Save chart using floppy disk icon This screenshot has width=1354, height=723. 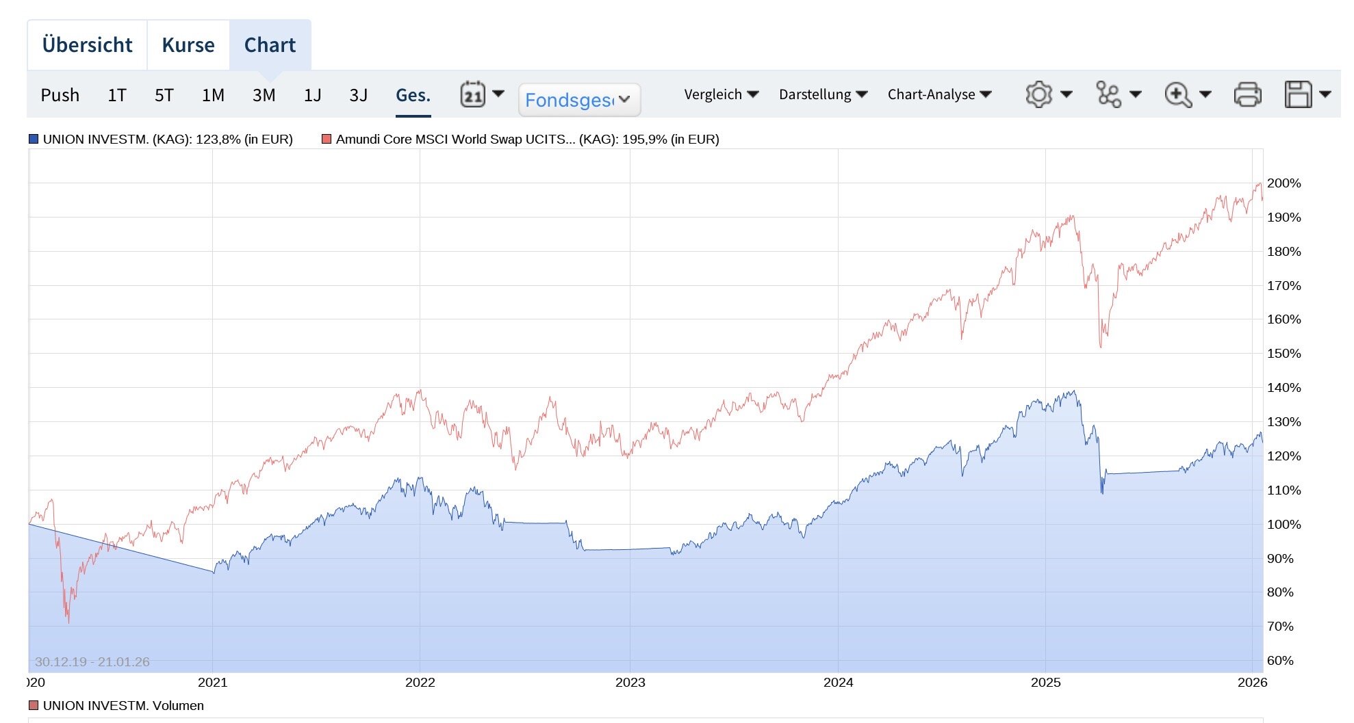[1298, 94]
